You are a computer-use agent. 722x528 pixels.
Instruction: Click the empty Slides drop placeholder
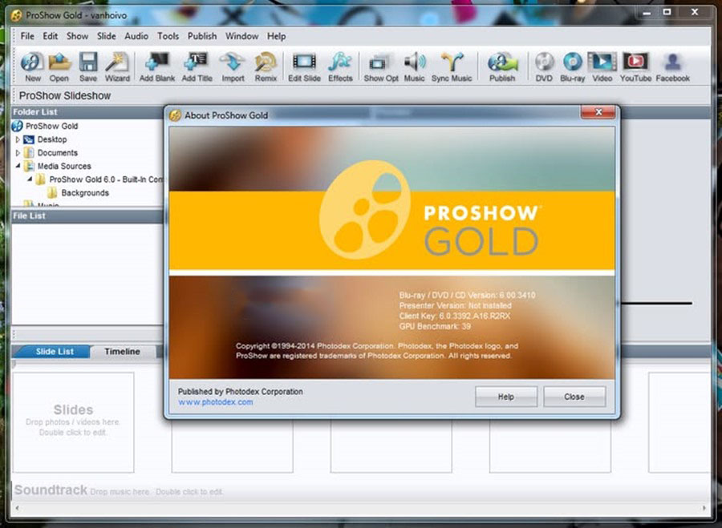(73, 421)
